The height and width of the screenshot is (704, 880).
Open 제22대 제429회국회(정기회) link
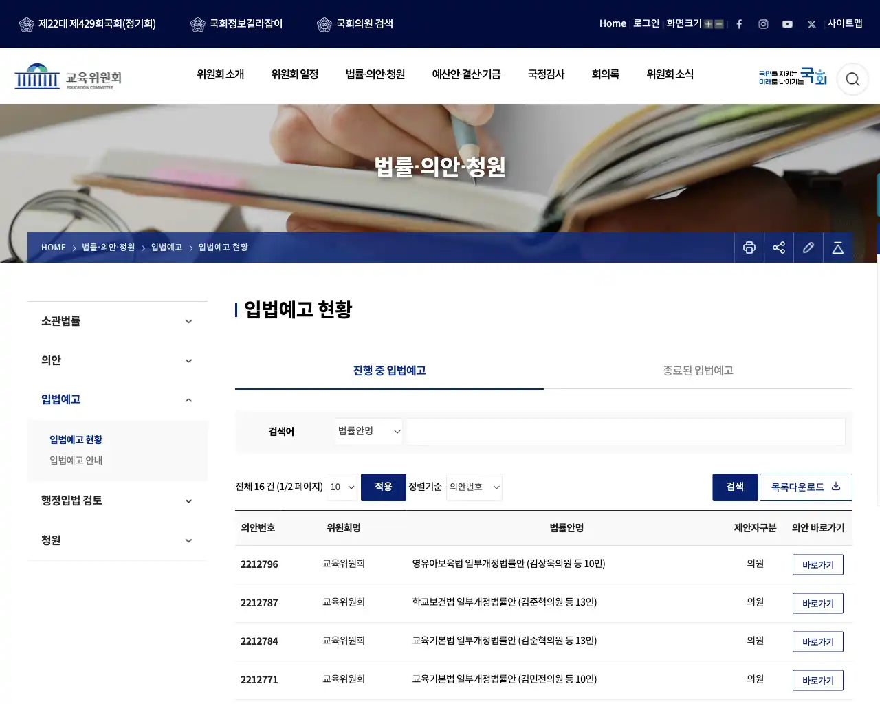pos(87,24)
